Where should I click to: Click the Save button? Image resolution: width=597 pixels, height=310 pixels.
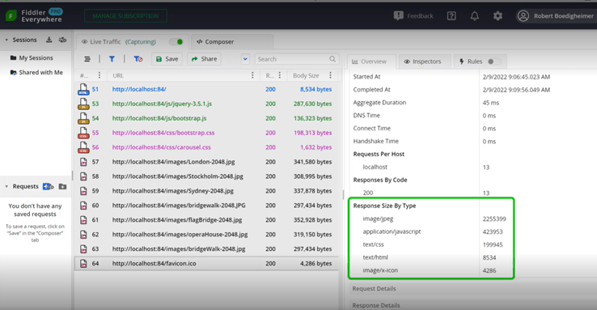click(x=167, y=59)
